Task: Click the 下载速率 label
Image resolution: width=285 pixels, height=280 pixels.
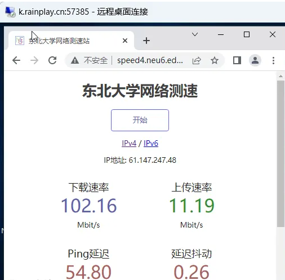Action: tap(88, 187)
